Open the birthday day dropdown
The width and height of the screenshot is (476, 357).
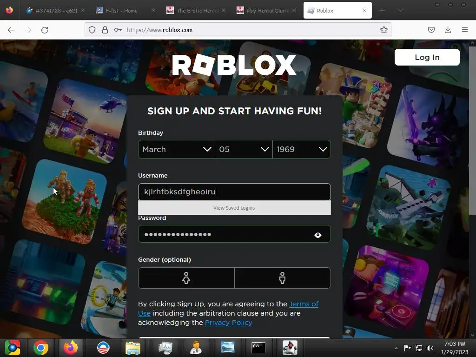point(244,149)
